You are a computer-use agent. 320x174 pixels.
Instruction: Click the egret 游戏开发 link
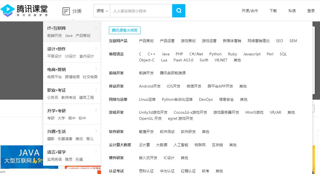click(180, 118)
